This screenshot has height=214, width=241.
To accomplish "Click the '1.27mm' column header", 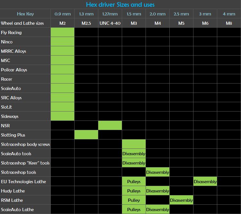I will coord(110,14).
